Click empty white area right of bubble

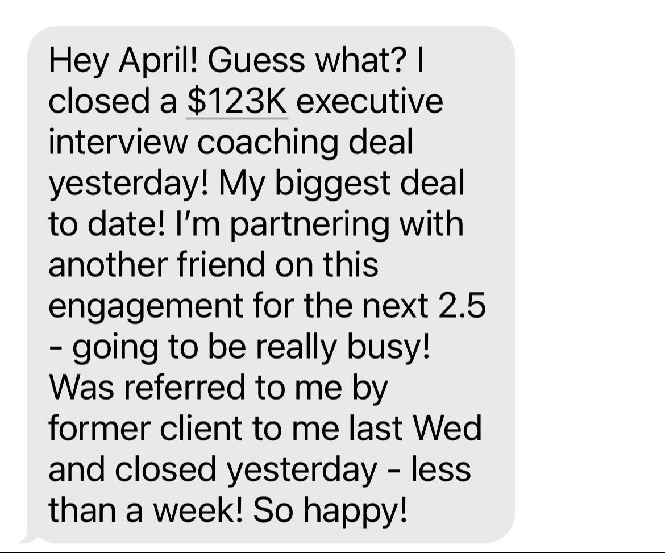(591, 284)
